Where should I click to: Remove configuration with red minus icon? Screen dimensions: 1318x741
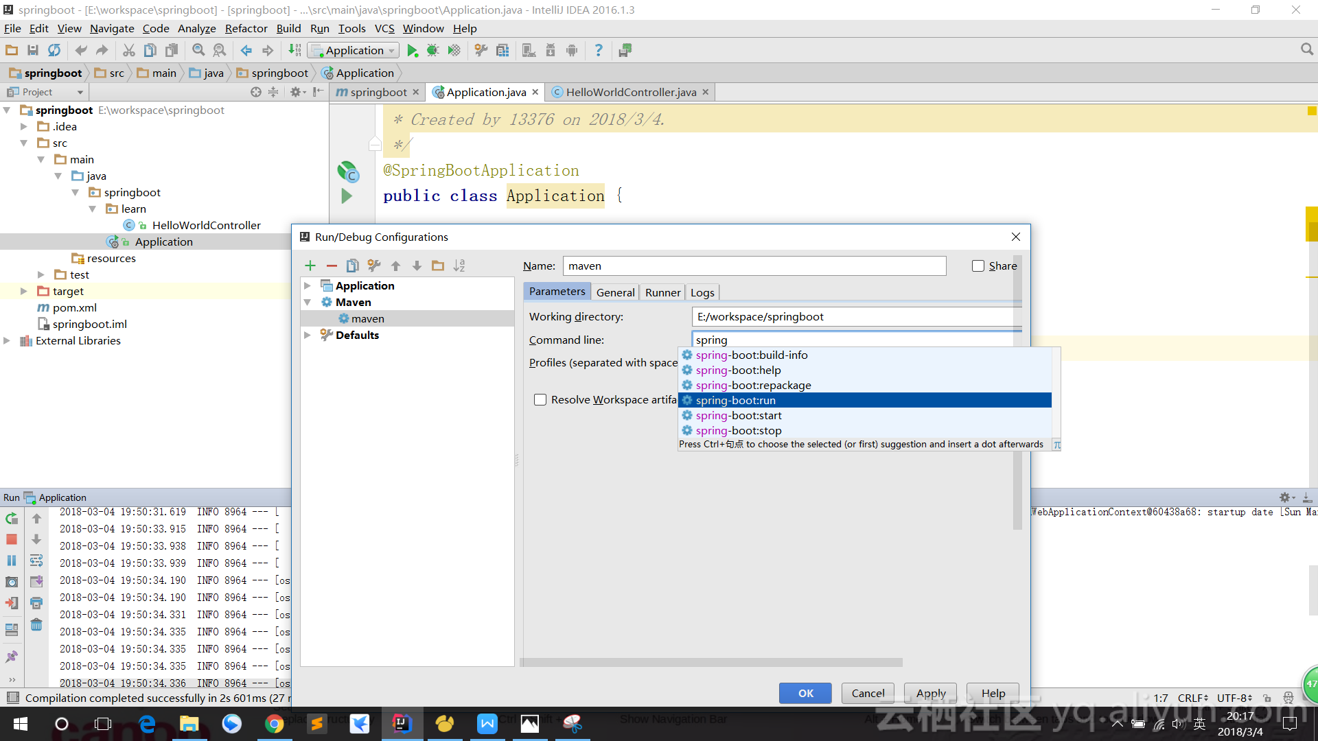pyautogui.click(x=332, y=266)
